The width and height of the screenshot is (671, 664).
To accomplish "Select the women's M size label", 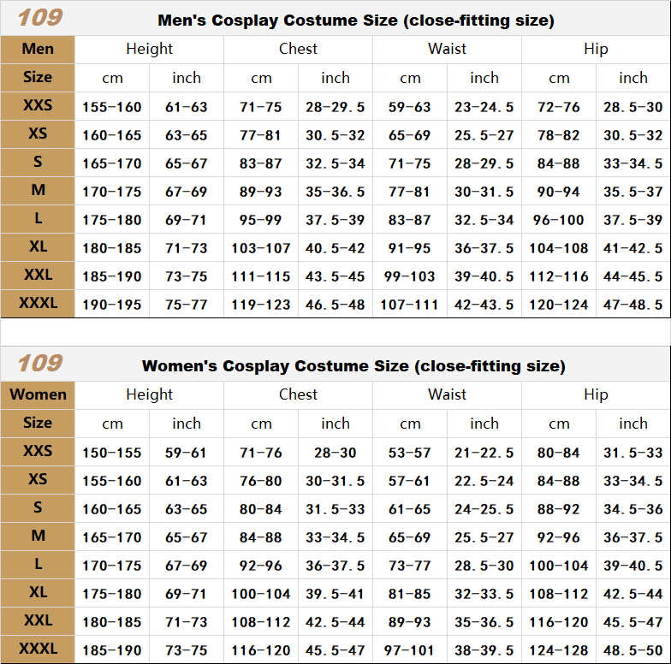I will tap(38, 536).
